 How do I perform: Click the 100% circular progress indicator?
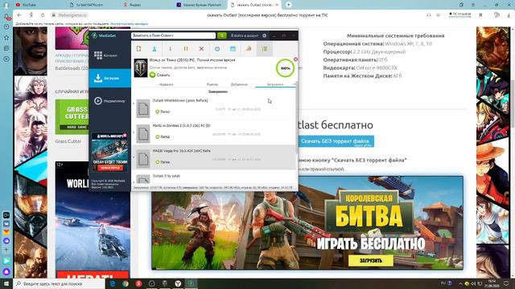pyautogui.click(x=285, y=68)
